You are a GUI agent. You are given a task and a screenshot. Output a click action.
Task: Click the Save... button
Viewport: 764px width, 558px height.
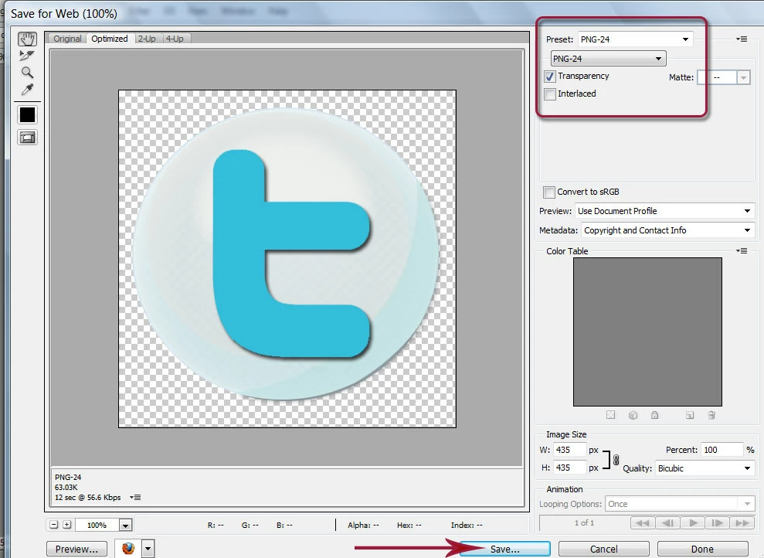coord(504,549)
